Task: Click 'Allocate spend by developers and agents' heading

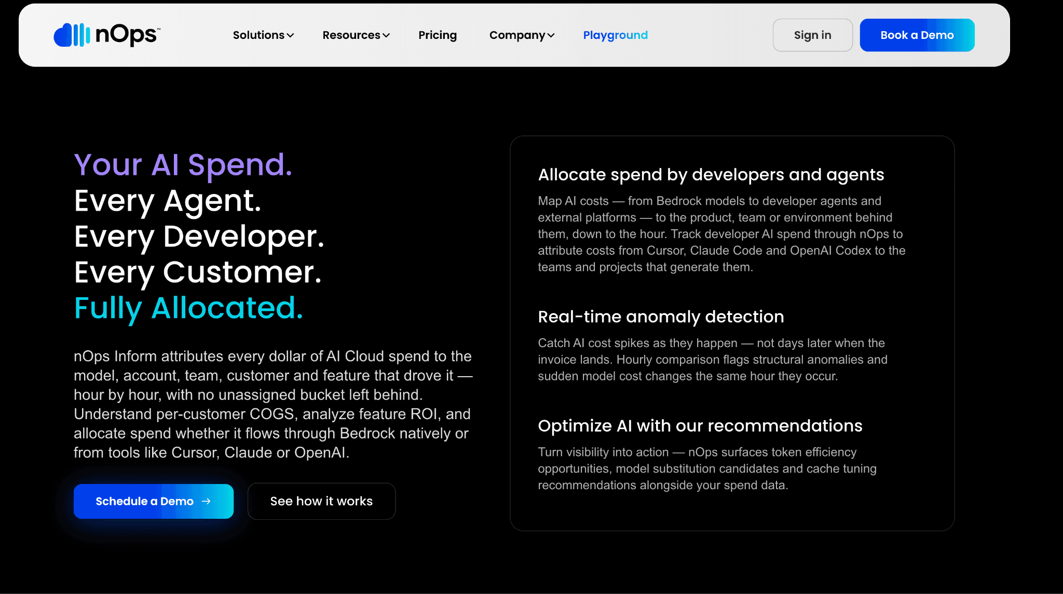Action: [x=711, y=175]
